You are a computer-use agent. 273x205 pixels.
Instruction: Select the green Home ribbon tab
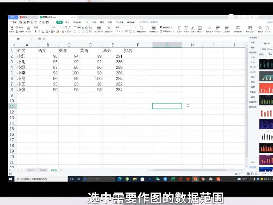tap(60, 22)
